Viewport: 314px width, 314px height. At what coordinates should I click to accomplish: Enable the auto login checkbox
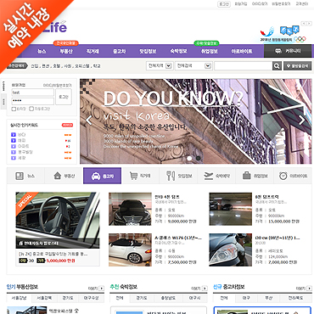pos(31,109)
